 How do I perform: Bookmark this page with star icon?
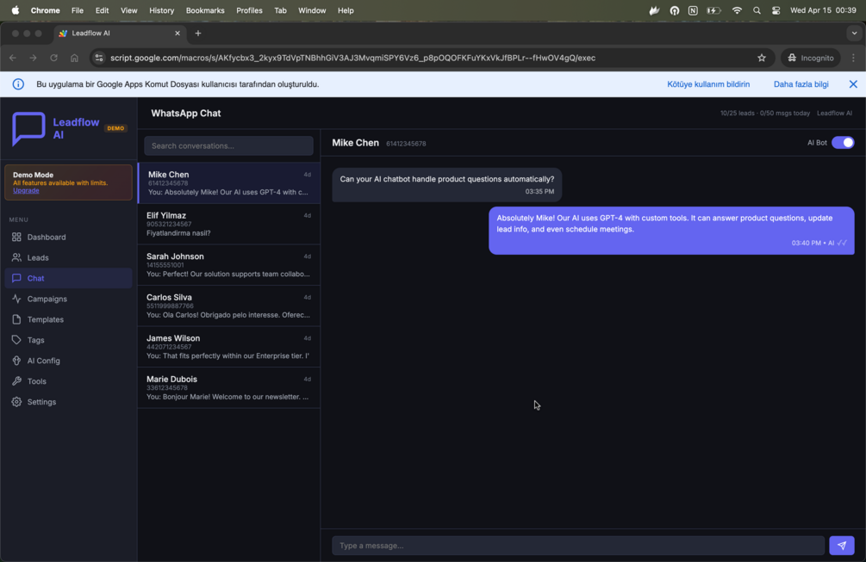click(x=762, y=58)
